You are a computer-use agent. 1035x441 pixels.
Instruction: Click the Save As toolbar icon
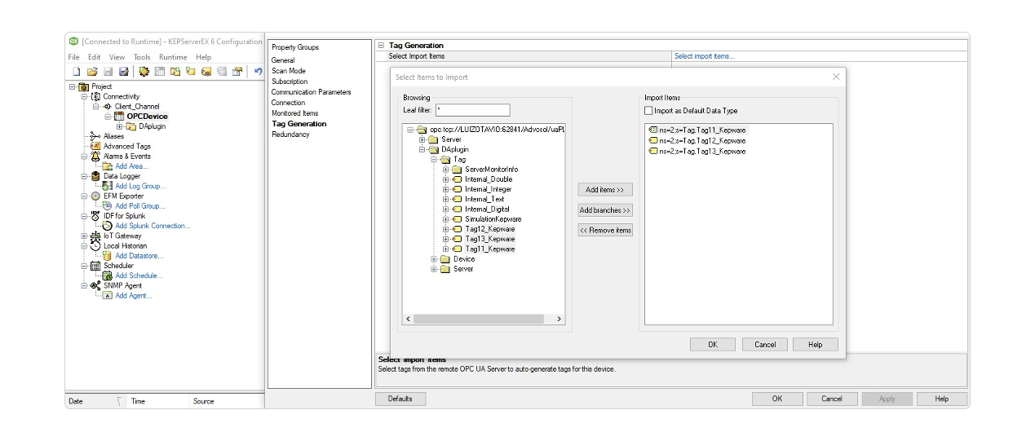coord(124,72)
